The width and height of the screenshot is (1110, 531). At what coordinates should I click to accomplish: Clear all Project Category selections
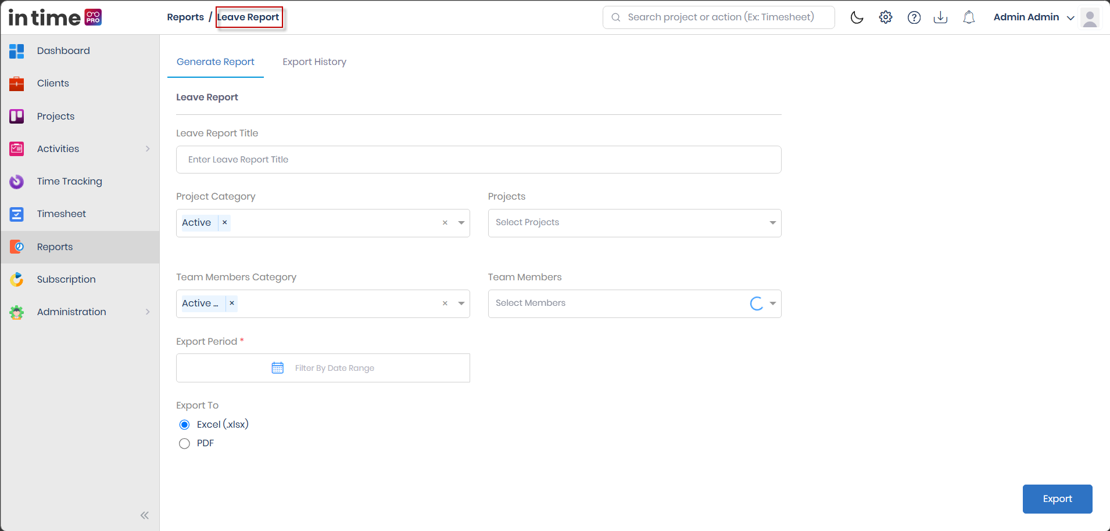coord(445,223)
